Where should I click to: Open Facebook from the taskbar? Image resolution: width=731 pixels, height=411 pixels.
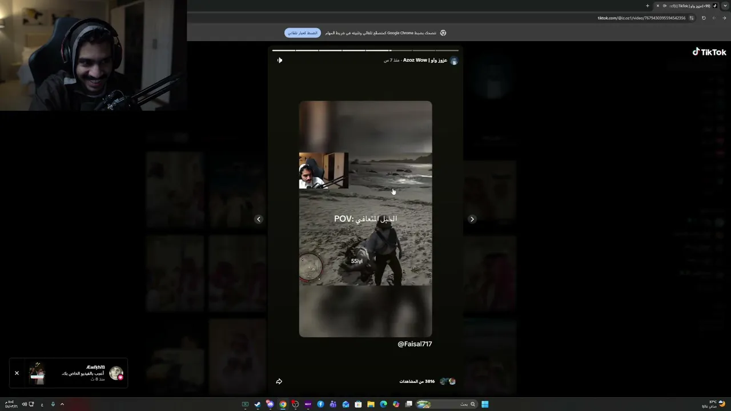(x=320, y=404)
